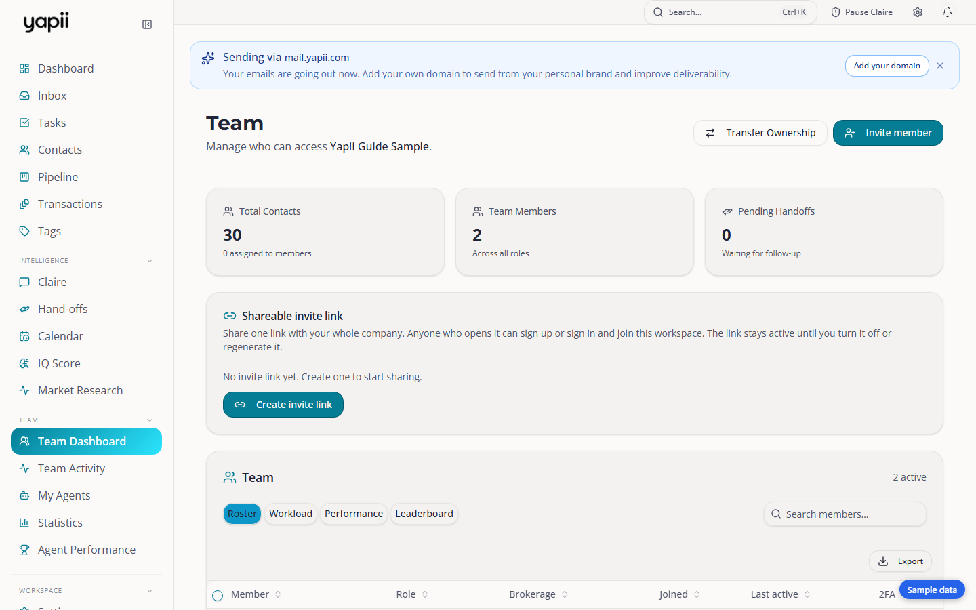
Task: Click the Contacts people icon
Action: 24,150
